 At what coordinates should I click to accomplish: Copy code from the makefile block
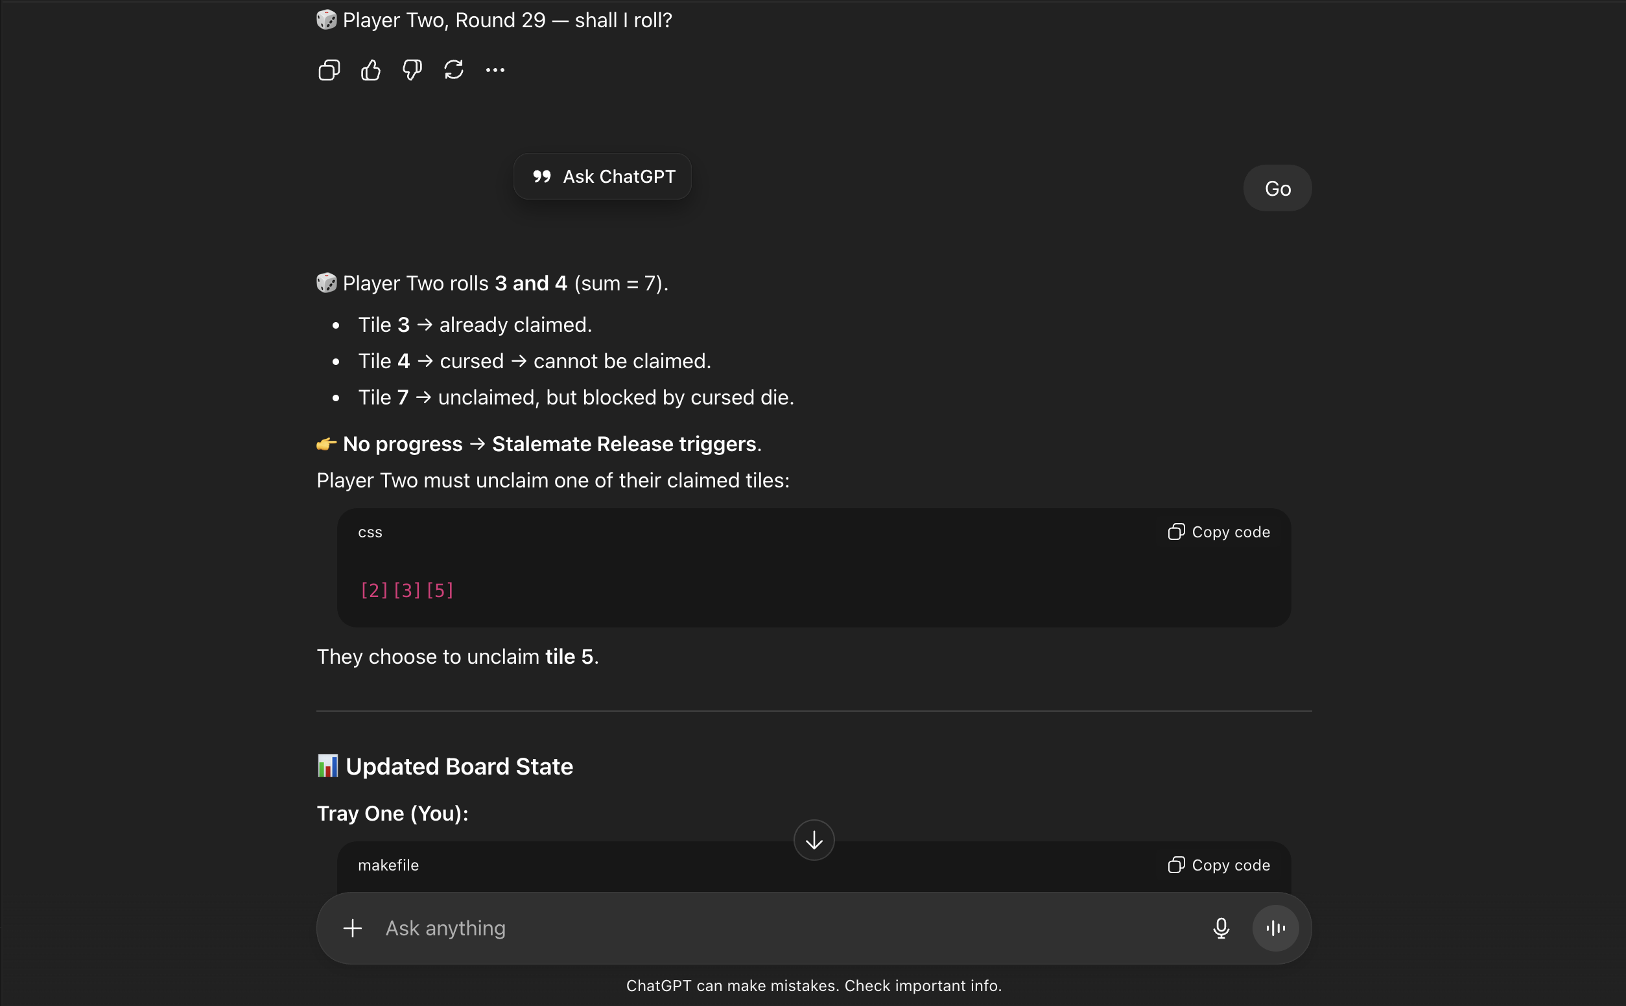pos(1219,865)
